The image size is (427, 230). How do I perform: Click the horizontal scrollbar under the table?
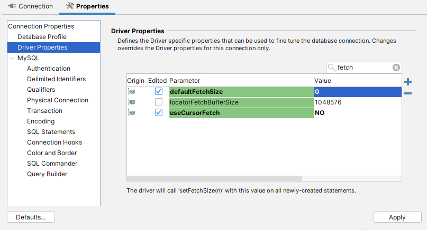tap(214, 178)
